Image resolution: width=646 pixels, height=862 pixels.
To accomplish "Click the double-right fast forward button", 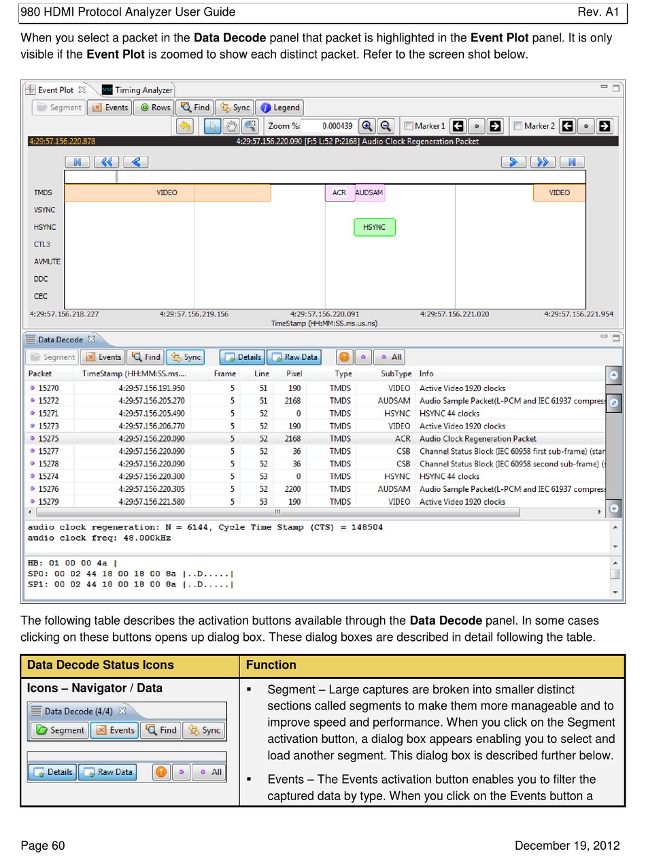I will tap(543, 162).
